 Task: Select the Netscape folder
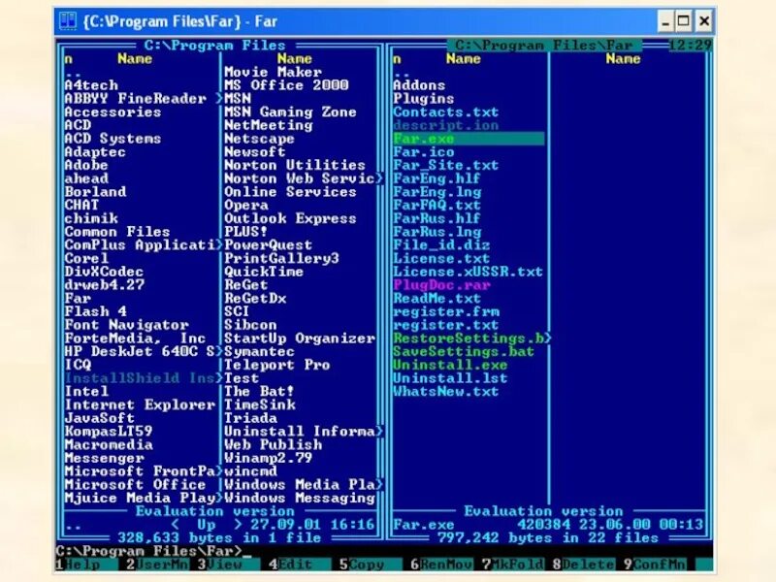pyautogui.click(x=259, y=139)
